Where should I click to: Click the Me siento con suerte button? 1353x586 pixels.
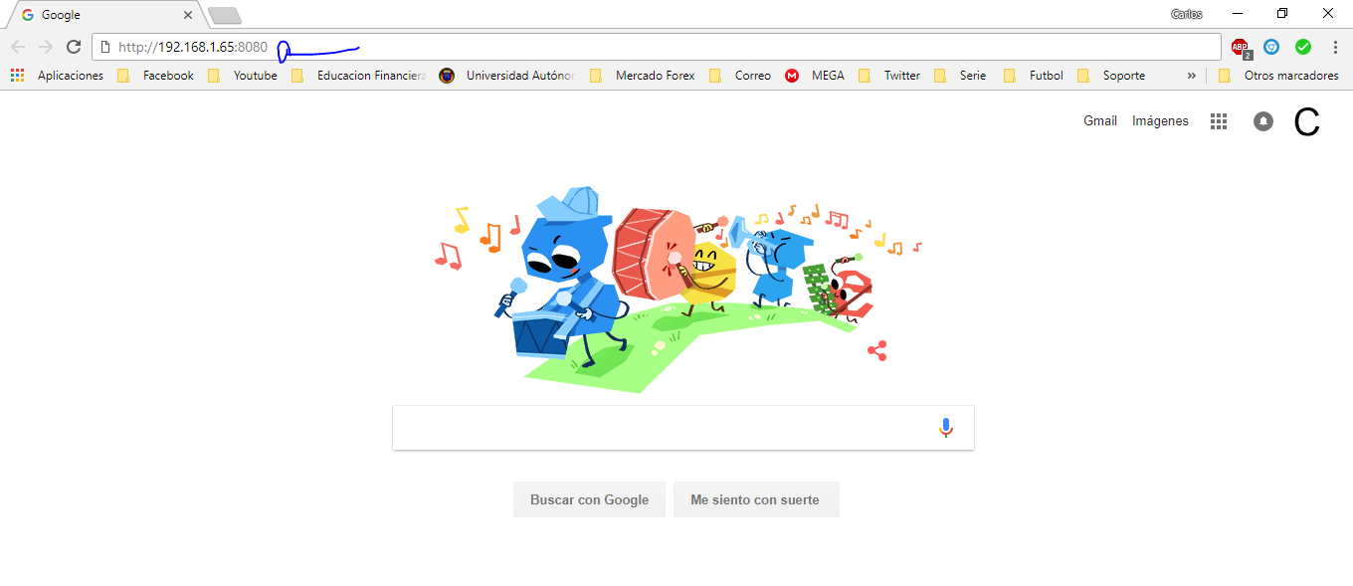click(x=756, y=499)
